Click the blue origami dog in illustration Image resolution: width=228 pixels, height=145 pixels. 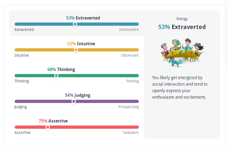point(176,63)
